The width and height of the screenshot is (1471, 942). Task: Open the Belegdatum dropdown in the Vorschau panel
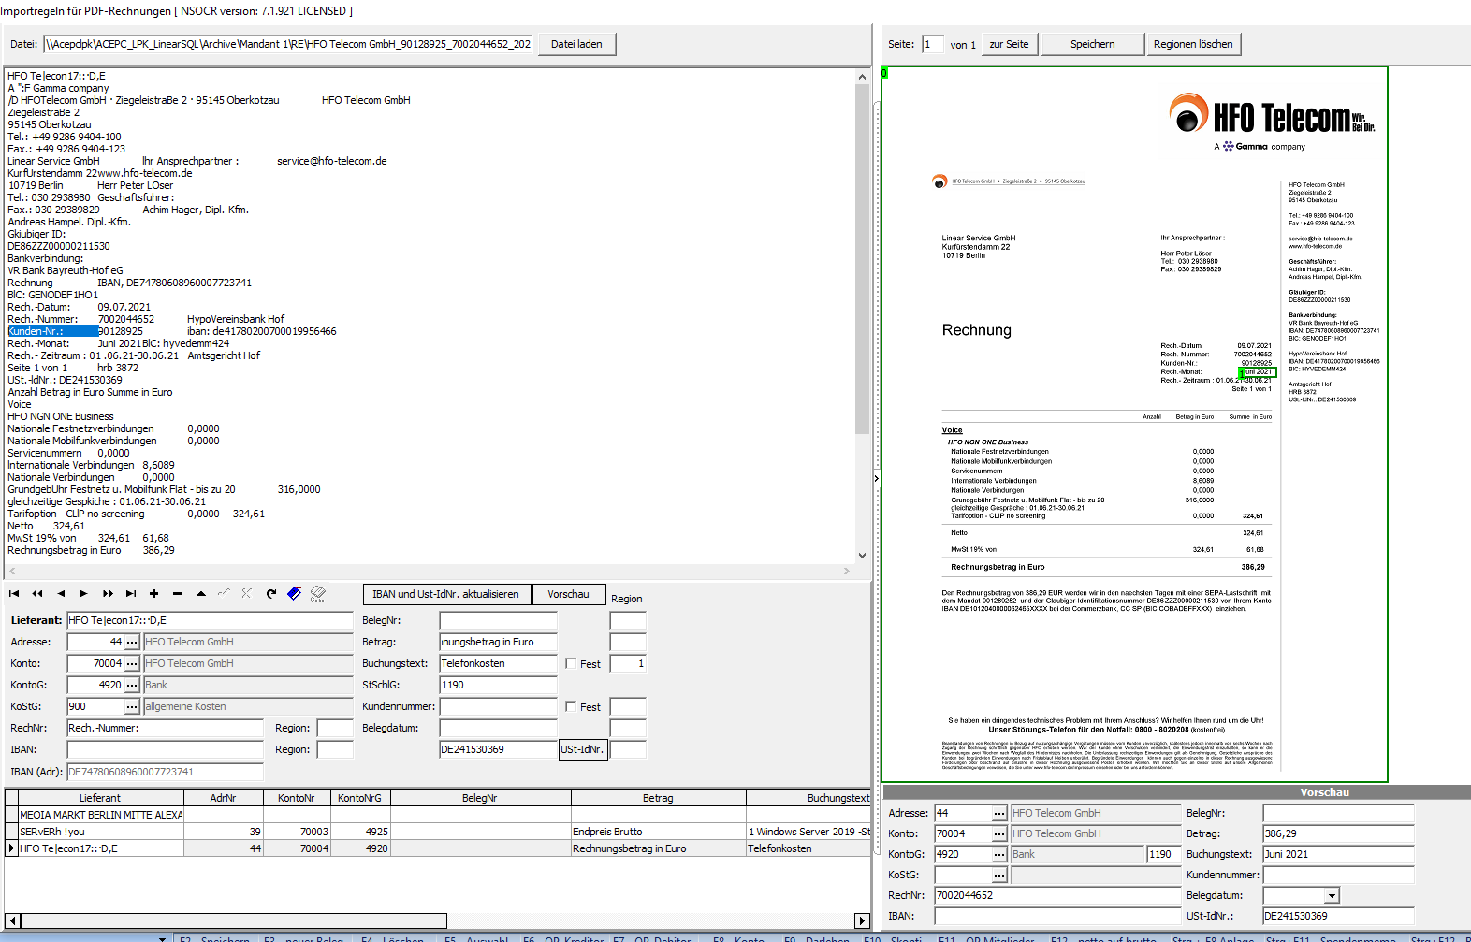coord(1332,895)
